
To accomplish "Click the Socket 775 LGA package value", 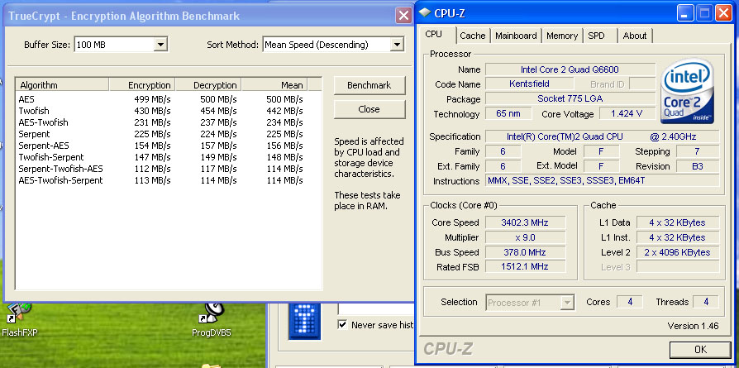I will coord(570,99).
